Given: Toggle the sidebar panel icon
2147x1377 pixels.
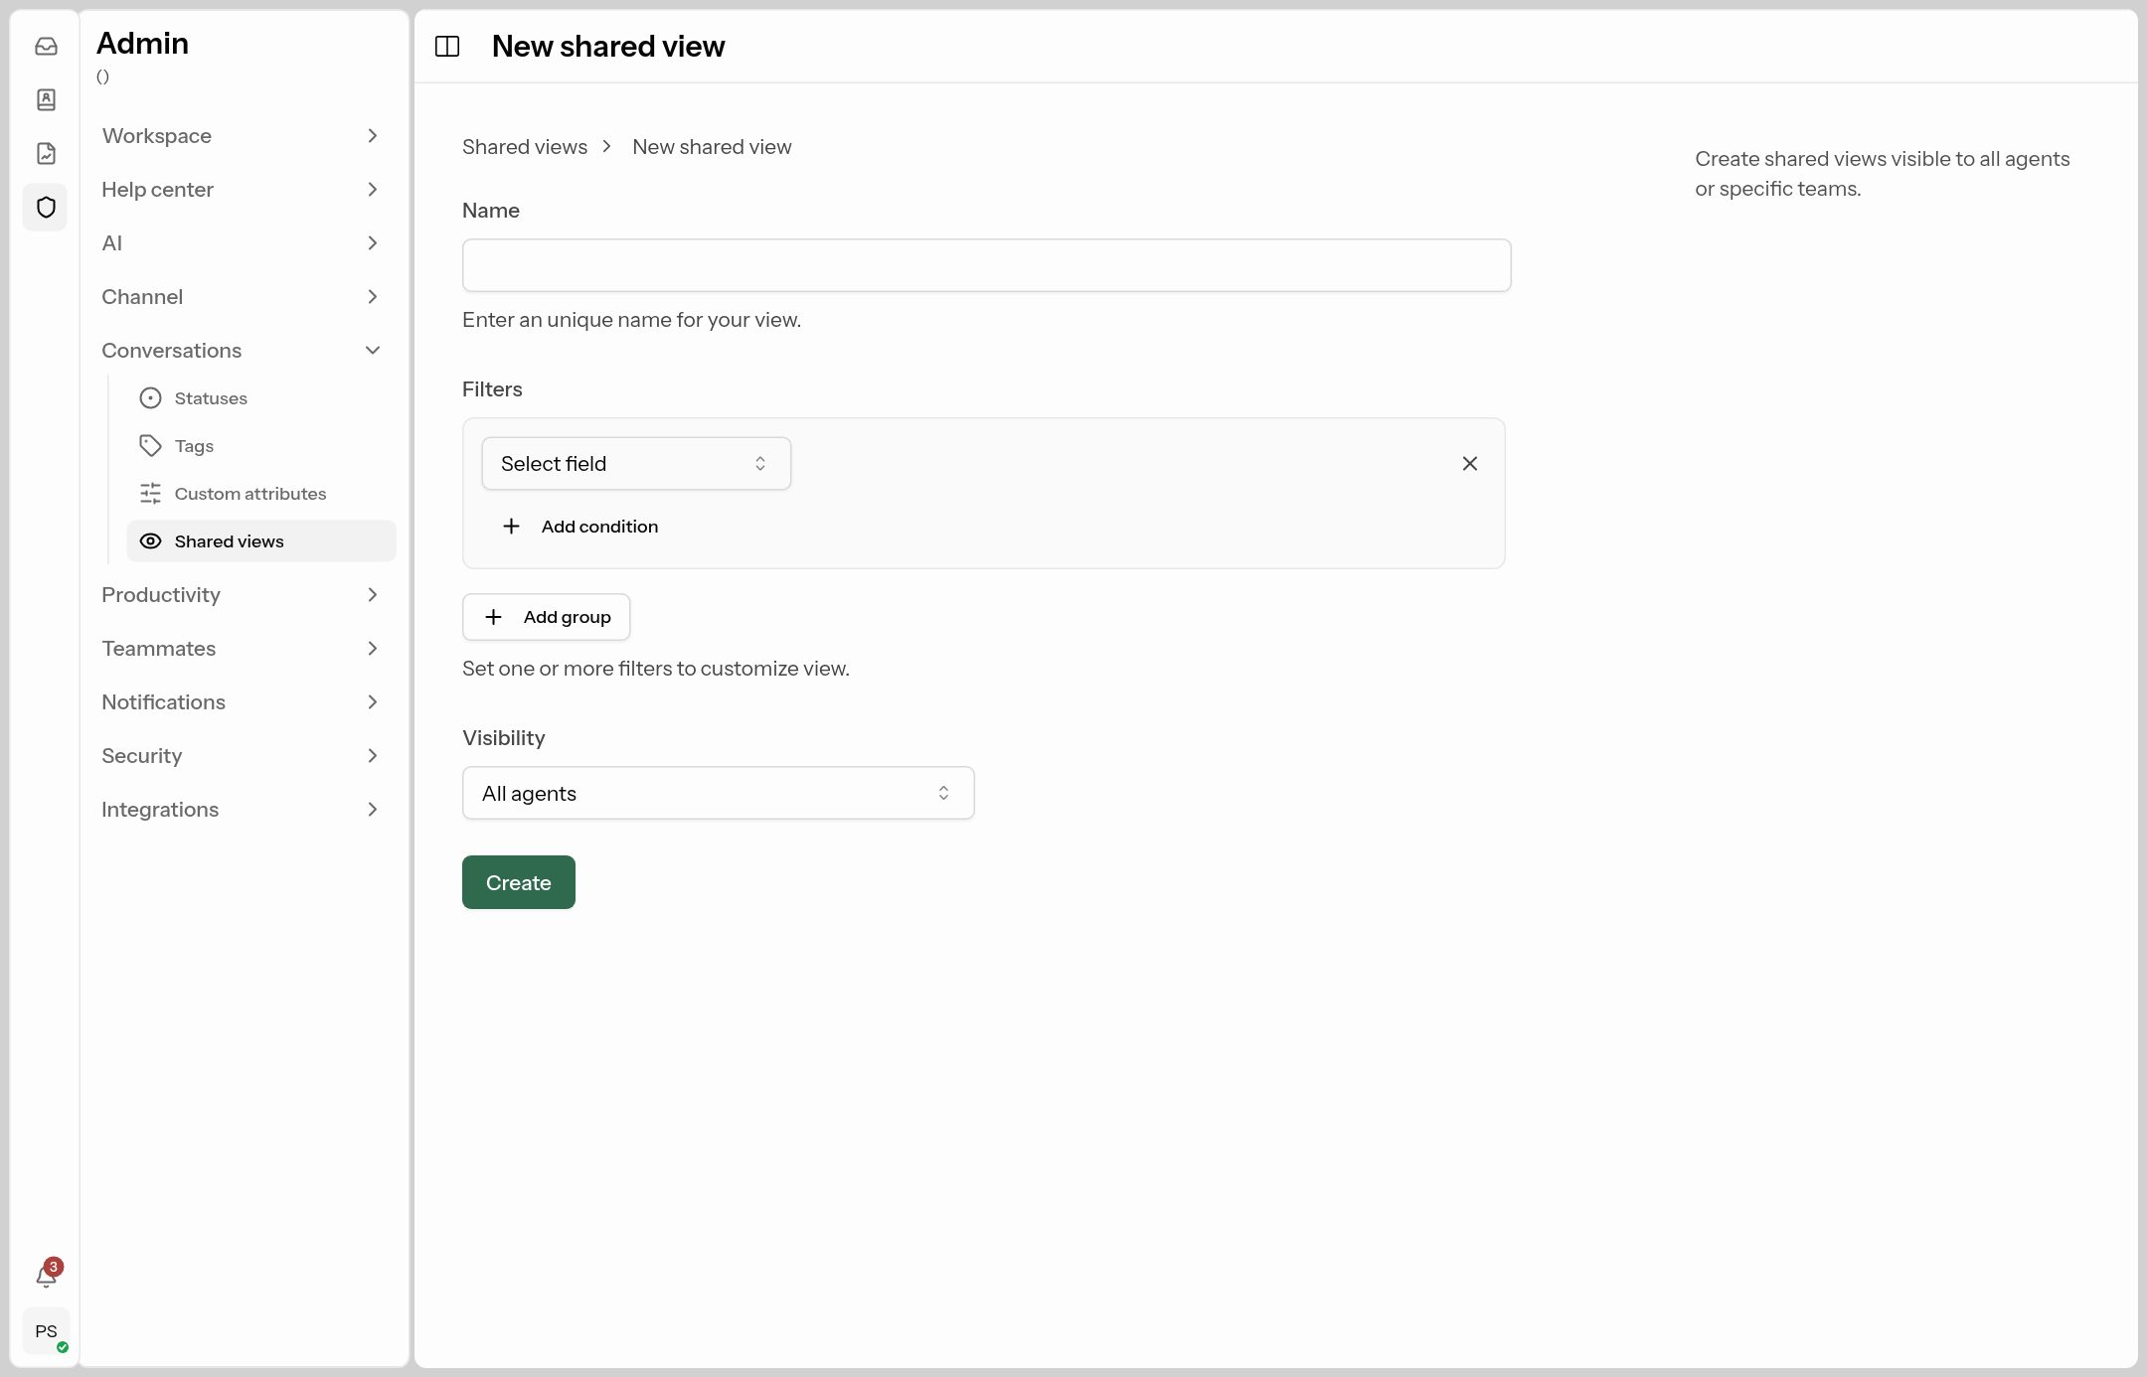Looking at the screenshot, I should pos(447,46).
